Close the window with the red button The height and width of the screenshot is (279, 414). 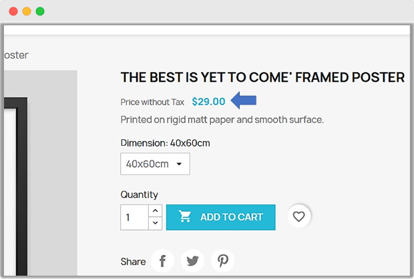pos(13,11)
